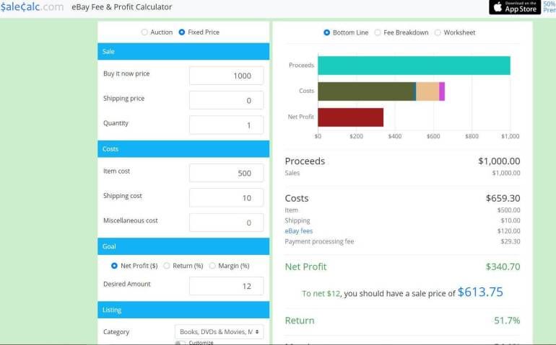This screenshot has width=556, height=345.
Task: Click the teal Proceeds chart bar
Action: click(x=414, y=66)
